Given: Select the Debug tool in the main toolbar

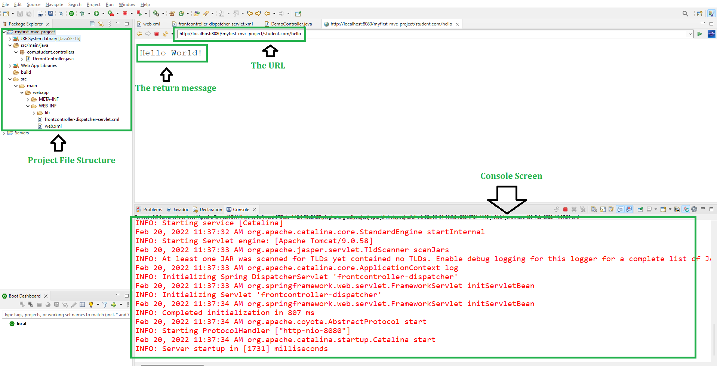Looking at the screenshot, I should [82, 13].
